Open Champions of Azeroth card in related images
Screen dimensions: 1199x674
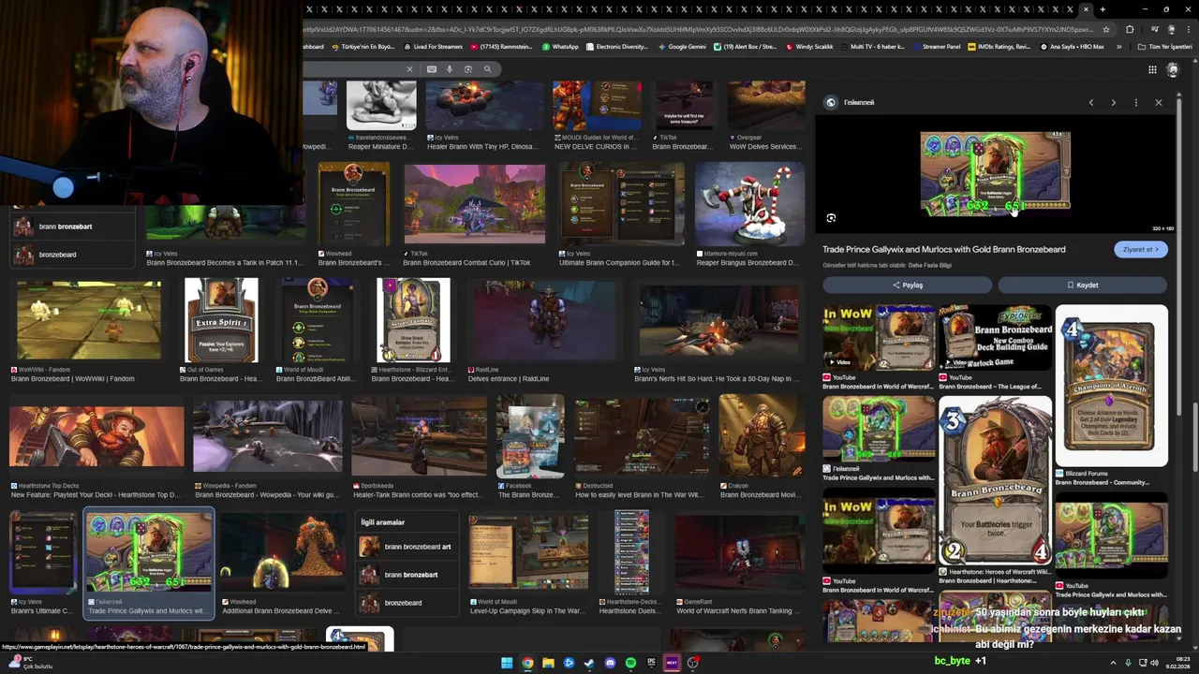click(x=1111, y=386)
